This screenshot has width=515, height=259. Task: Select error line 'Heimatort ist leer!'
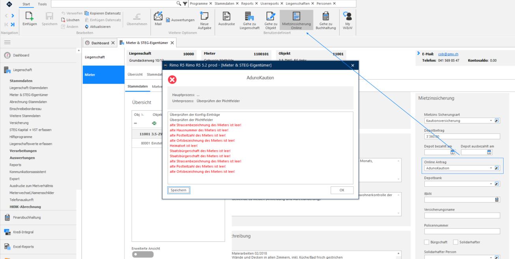(x=184, y=145)
